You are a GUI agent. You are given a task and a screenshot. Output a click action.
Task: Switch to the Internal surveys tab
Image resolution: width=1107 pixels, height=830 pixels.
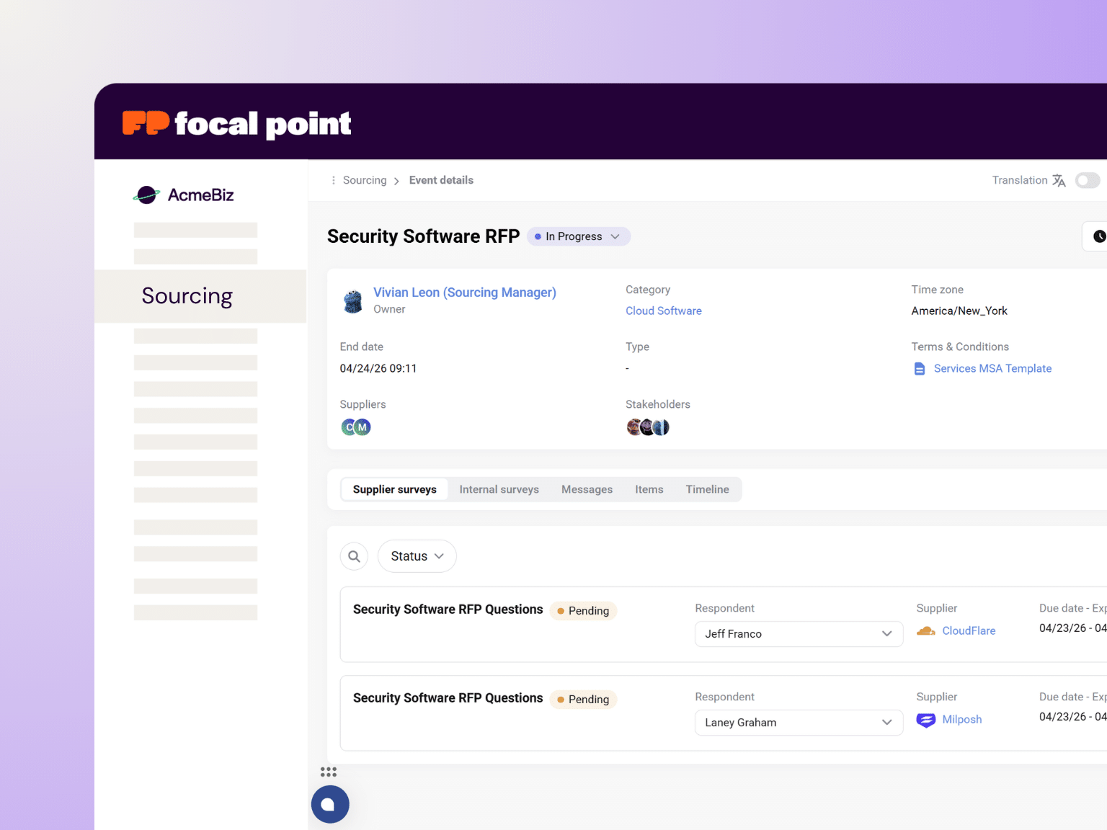499,489
